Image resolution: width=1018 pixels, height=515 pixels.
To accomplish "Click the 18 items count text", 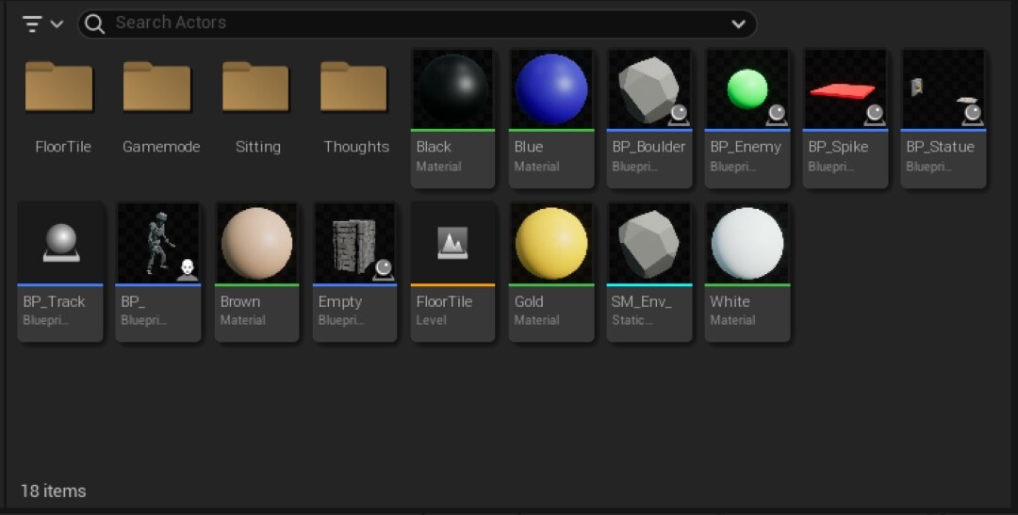I will [x=53, y=491].
